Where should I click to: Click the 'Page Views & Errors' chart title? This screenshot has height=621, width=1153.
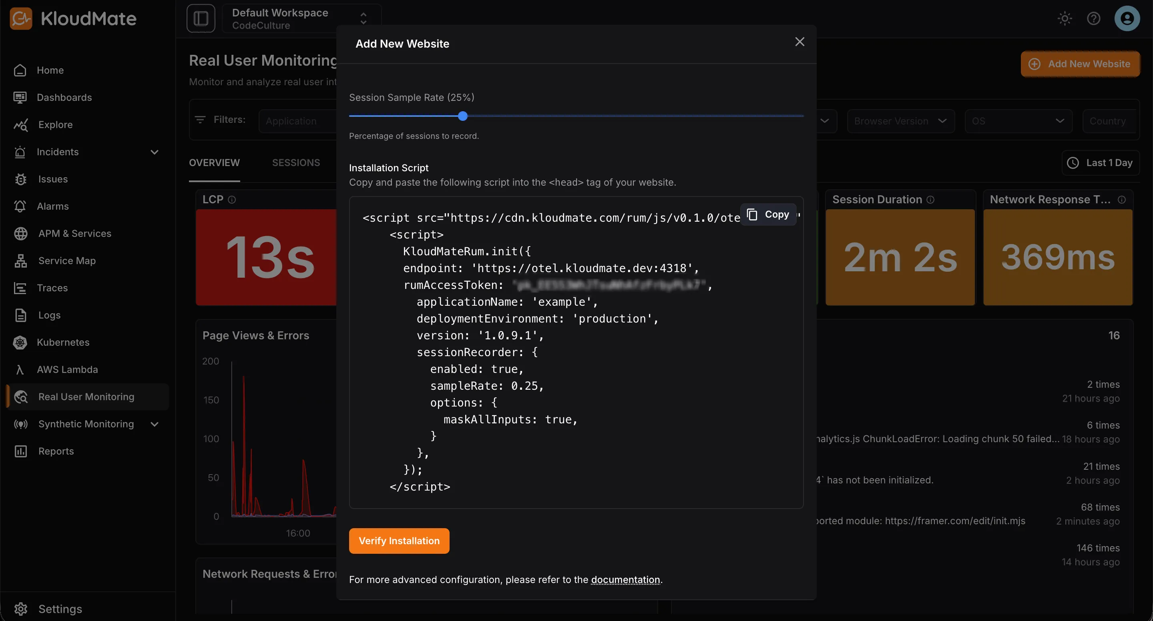(x=256, y=336)
